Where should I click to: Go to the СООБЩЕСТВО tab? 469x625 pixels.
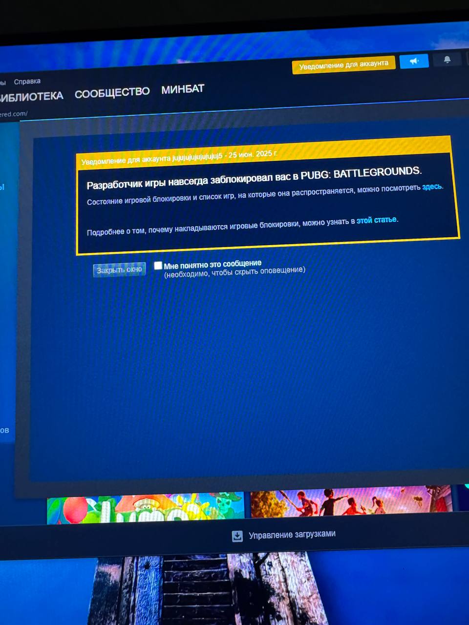click(x=112, y=93)
